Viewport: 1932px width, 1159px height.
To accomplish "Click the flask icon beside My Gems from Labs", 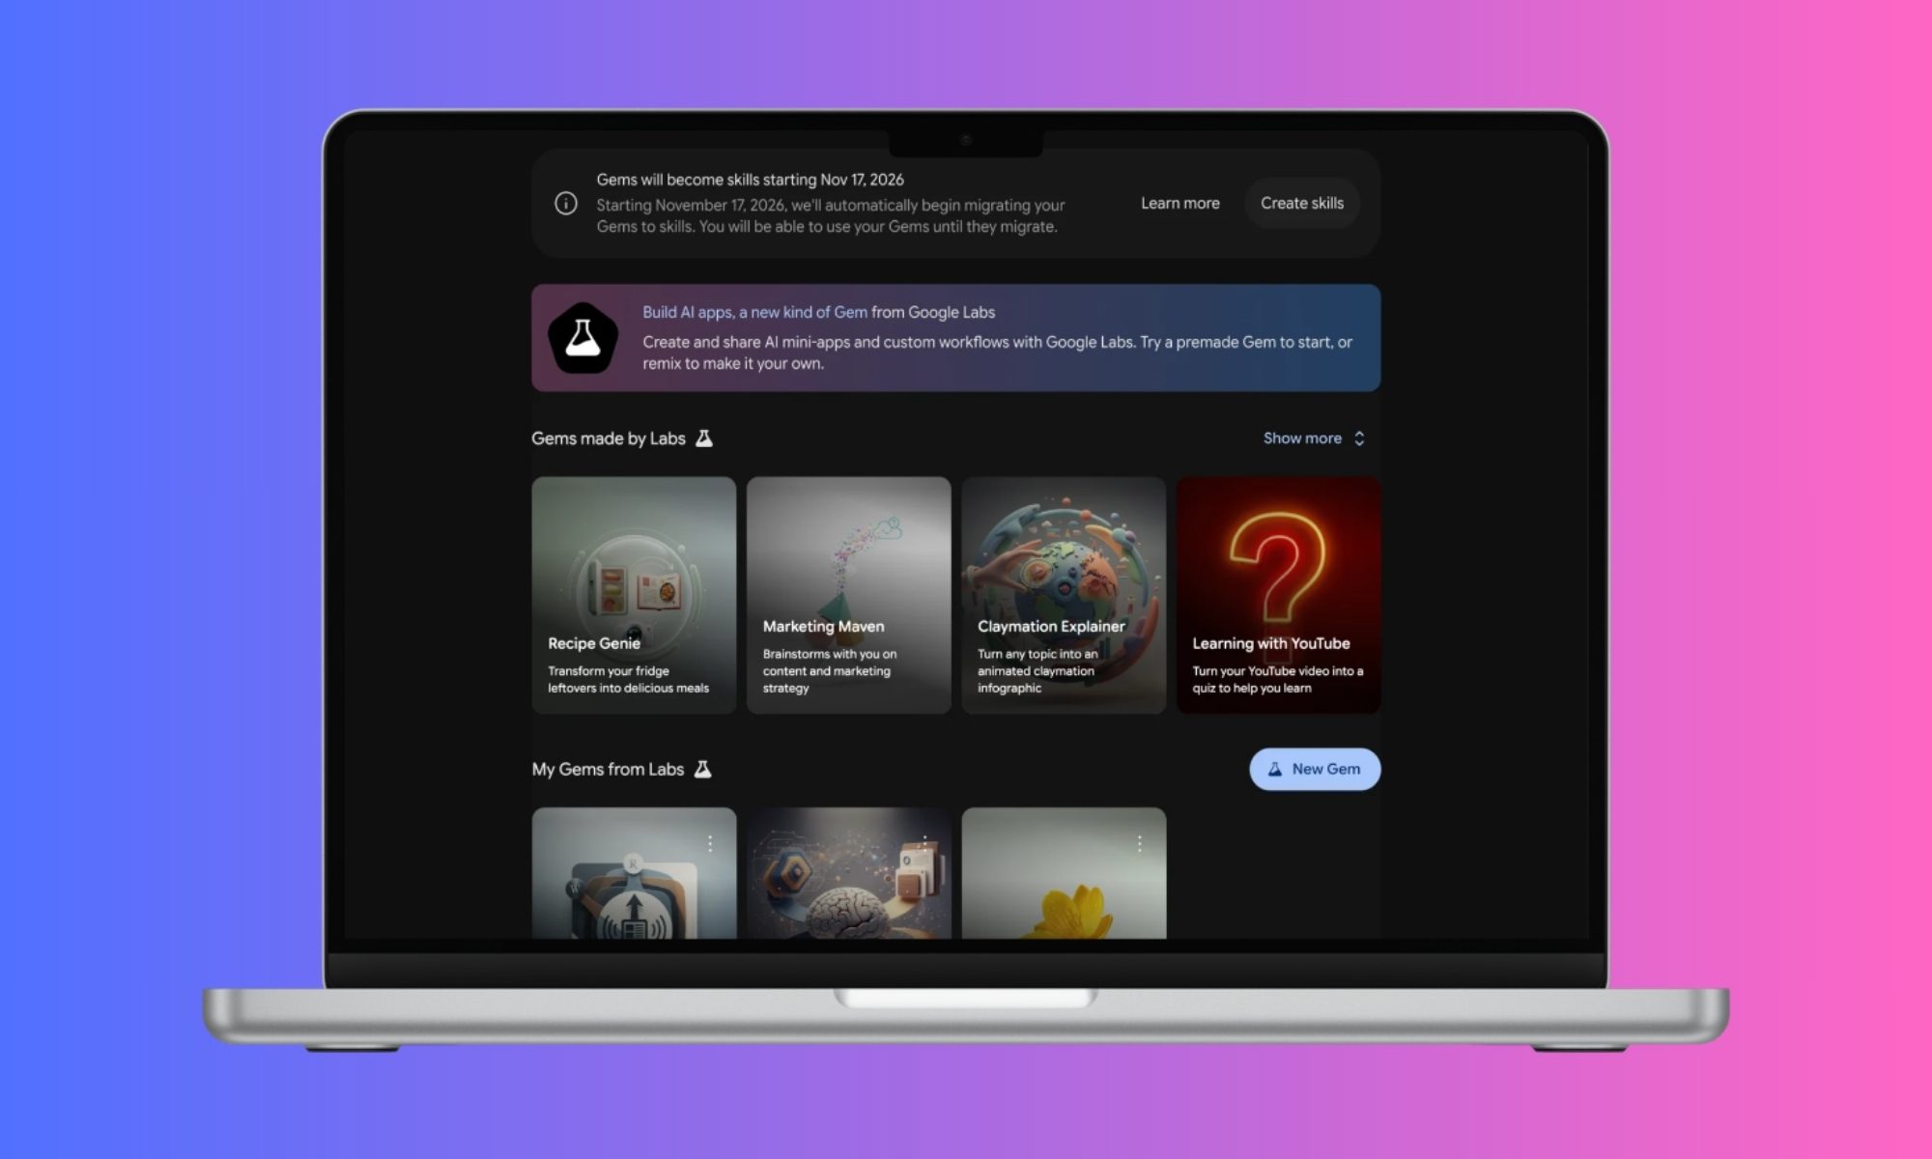I will 703,769.
